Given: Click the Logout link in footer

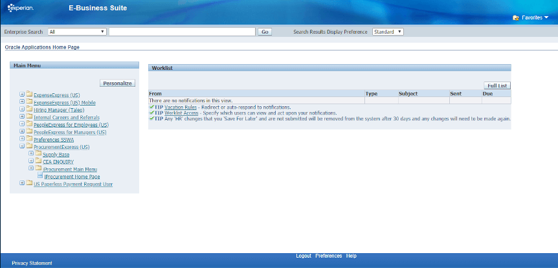Looking at the screenshot, I should [x=303, y=256].
